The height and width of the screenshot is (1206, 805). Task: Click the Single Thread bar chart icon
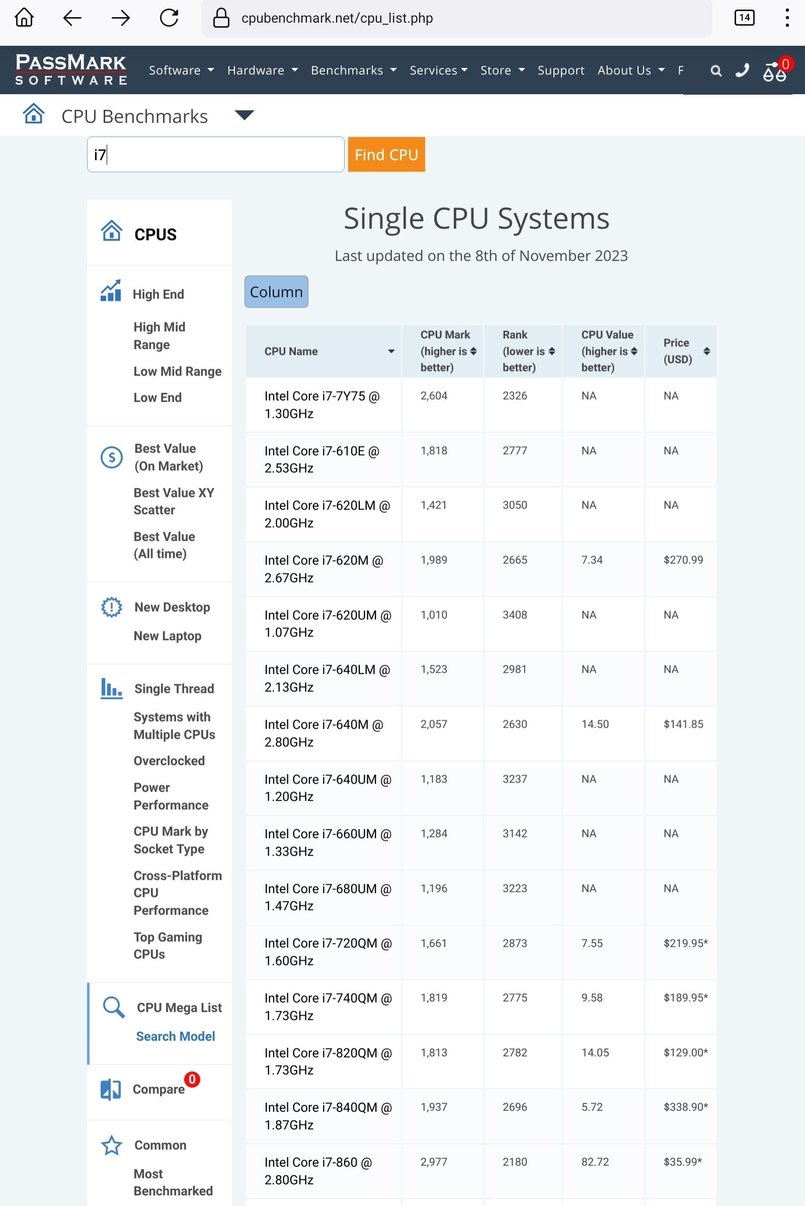click(111, 688)
